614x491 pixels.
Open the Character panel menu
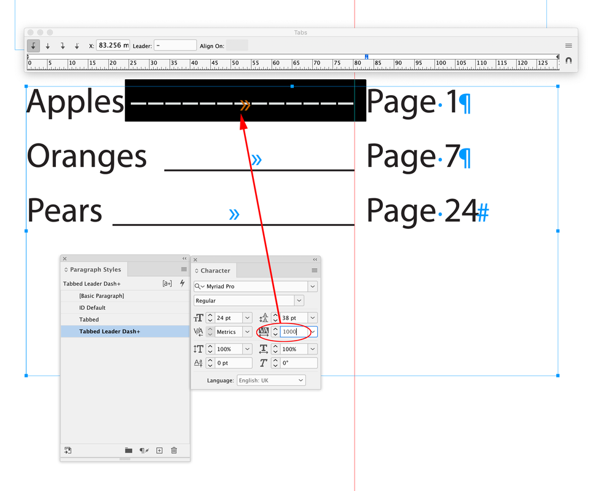coord(314,271)
